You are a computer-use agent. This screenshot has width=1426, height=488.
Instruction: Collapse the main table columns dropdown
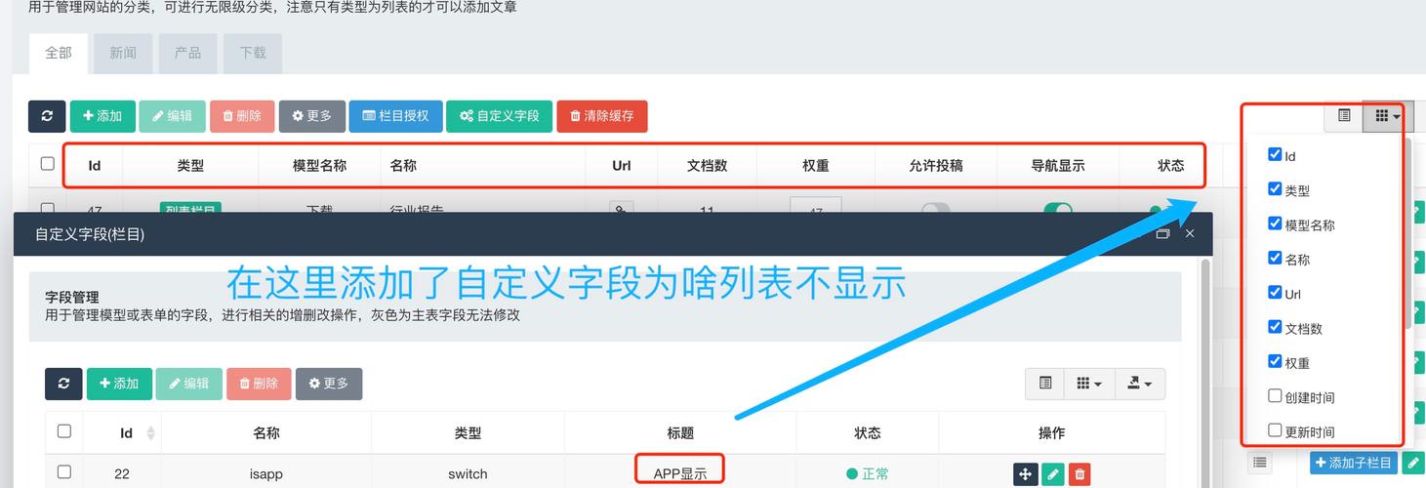(x=1387, y=116)
